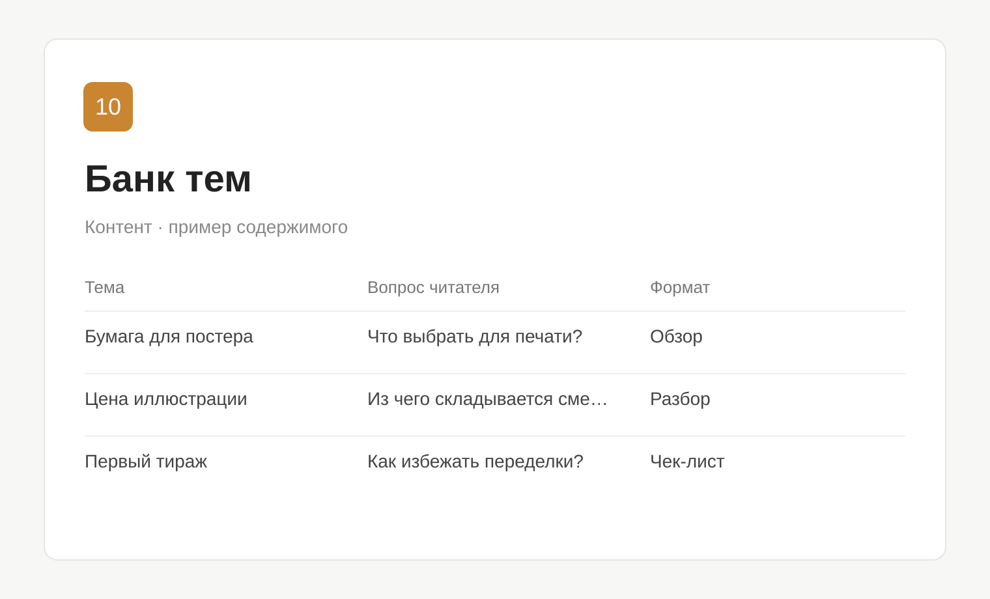The height and width of the screenshot is (599, 990).
Task: Click the 'Тема' column header
Action: [x=104, y=287]
